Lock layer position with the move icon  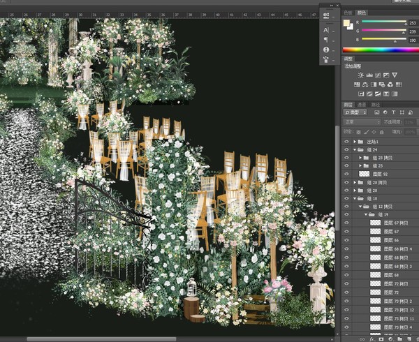point(374,132)
